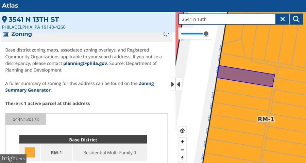Select parcel tab 044N130172
Image resolution: width=306 pixels, height=163 pixels.
26,119
